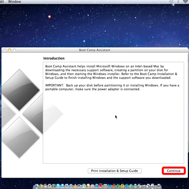Image resolution: width=189 pixels, height=189 pixels.
Task: Open the Trash in the Dock
Action: click(x=159, y=186)
